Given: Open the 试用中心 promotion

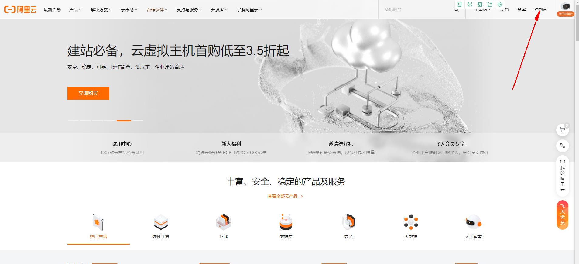Looking at the screenshot, I should [x=122, y=148].
